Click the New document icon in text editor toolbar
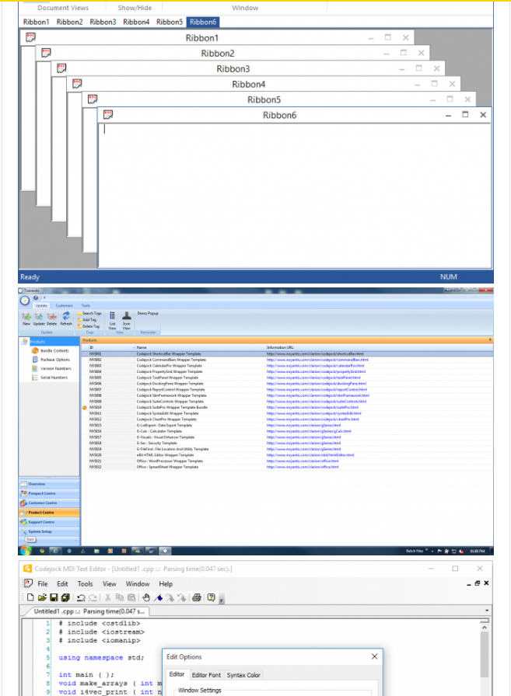Viewport: 511px width, 696px height. pos(30,597)
